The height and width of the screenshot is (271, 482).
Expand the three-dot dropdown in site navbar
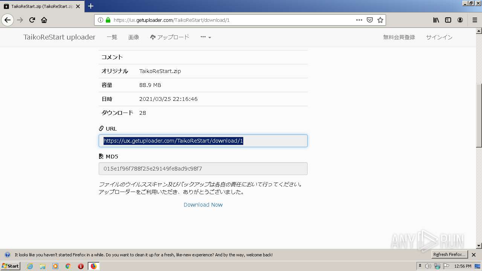pos(206,37)
